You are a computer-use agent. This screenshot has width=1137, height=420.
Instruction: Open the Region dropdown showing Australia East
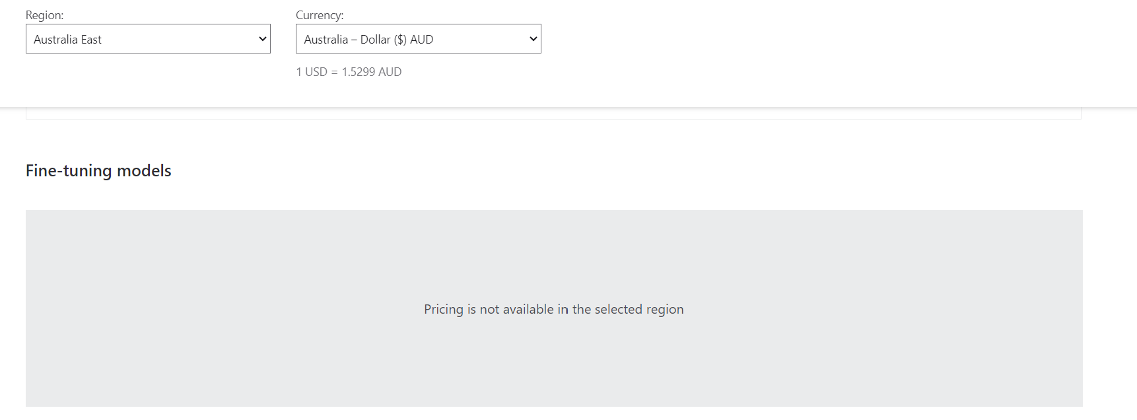tap(148, 39)
